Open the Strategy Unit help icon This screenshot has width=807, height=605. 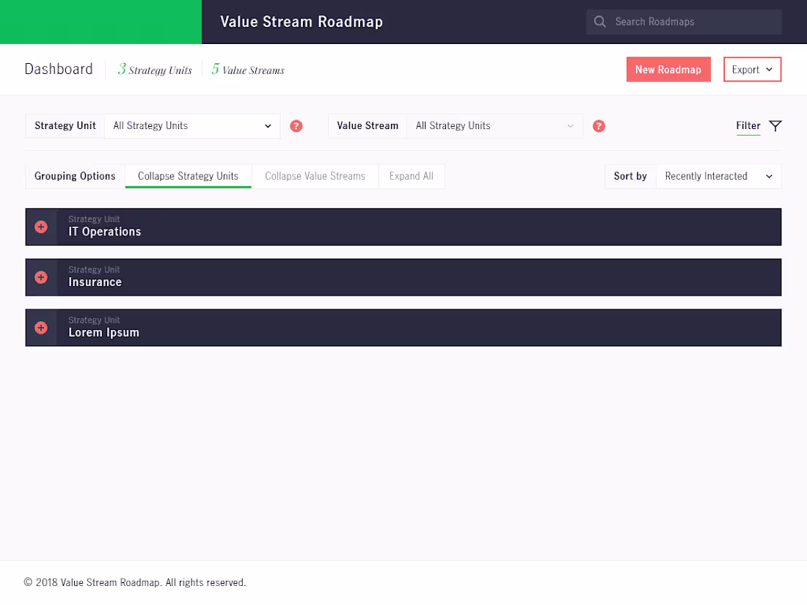(x=296, y=126)
